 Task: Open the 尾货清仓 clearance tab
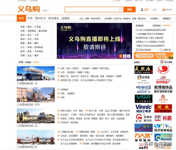(54, 18)
